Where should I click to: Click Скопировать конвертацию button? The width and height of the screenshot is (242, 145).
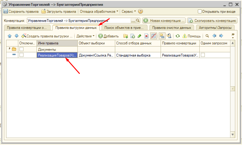click(212, 21)
